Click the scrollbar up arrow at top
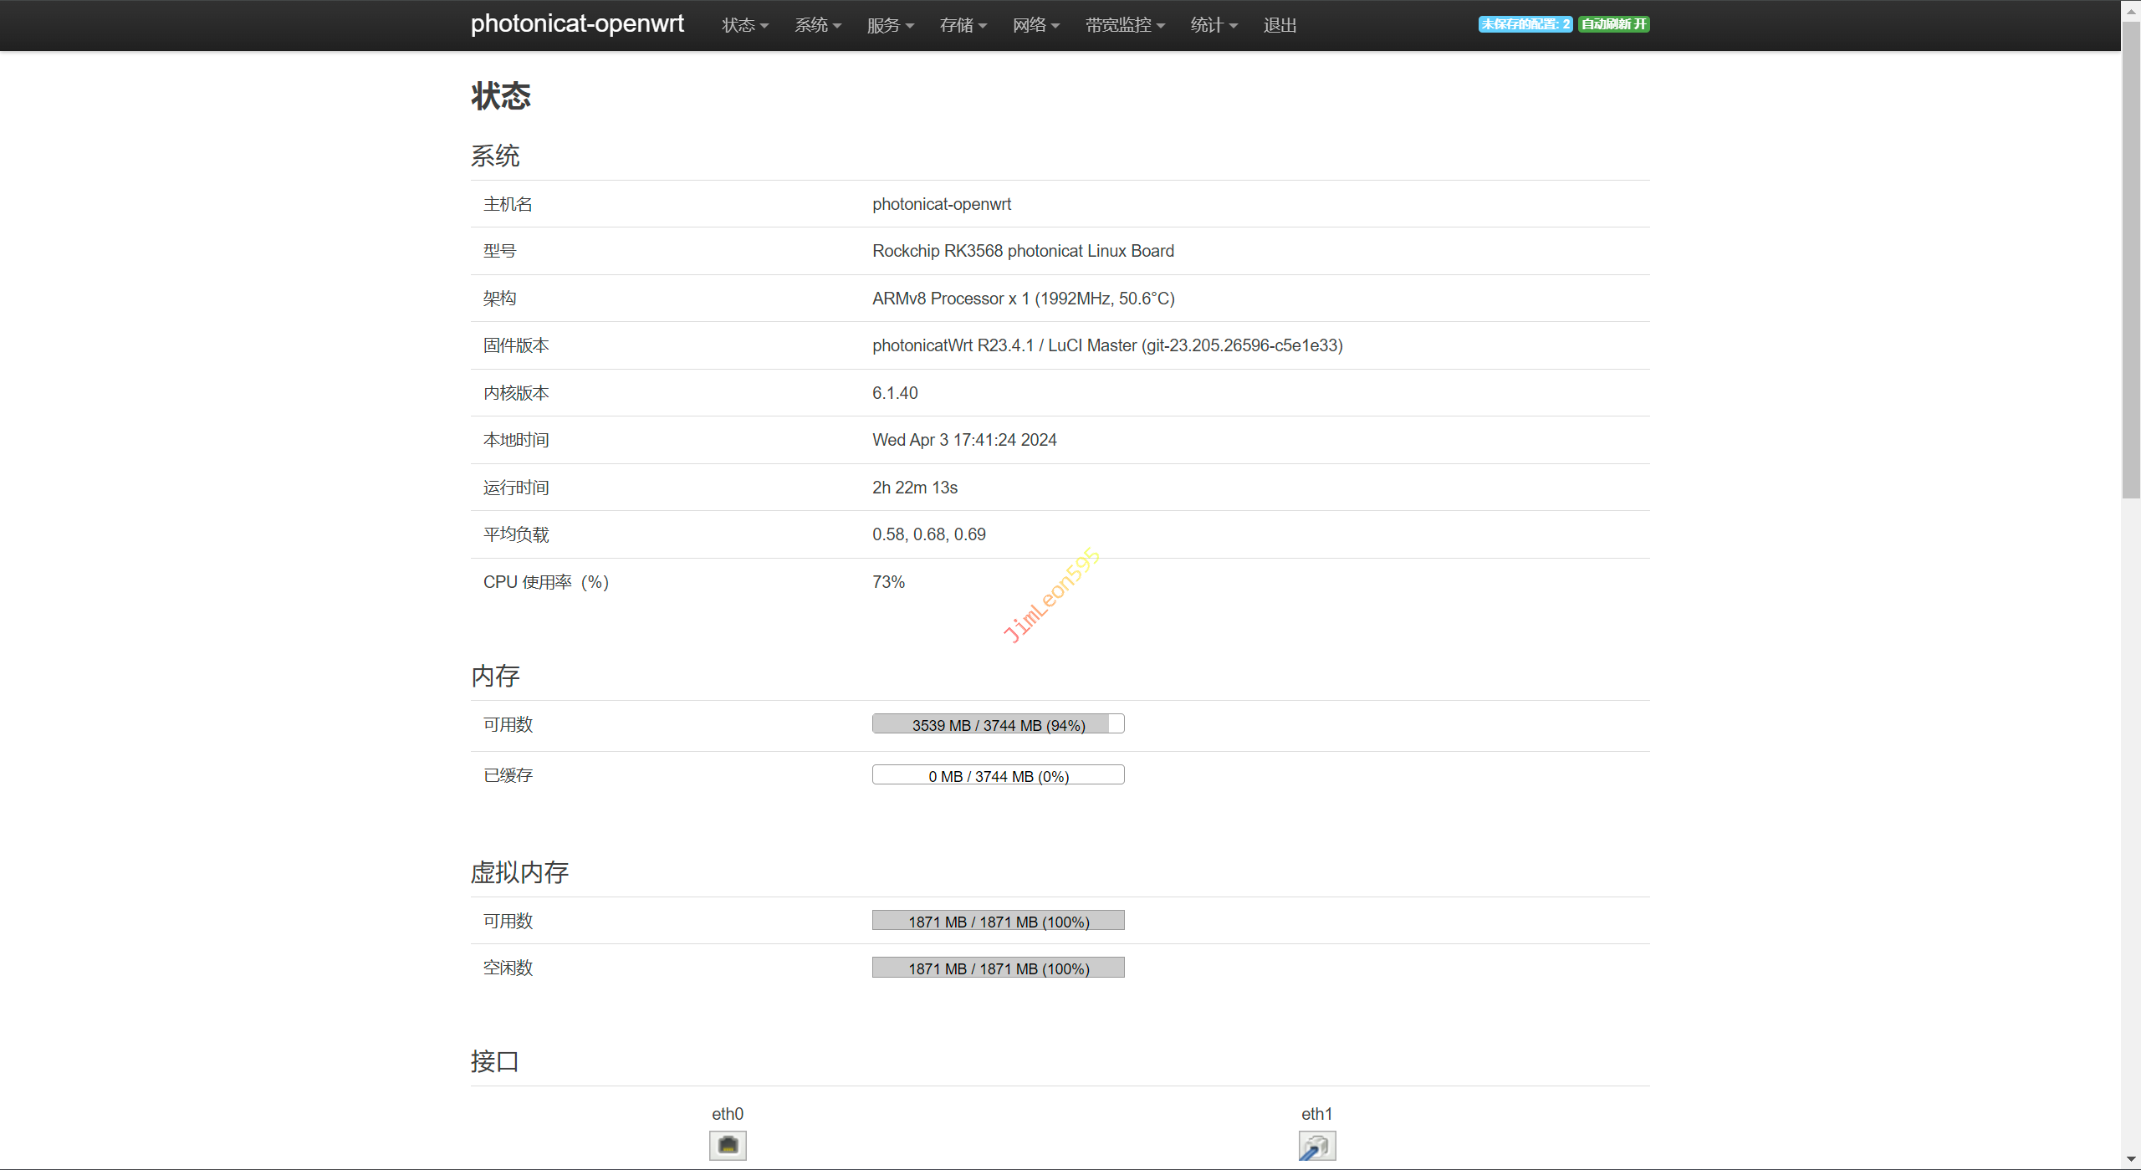The width and height of the screenshot is (2141, 1170). tap(2130, 10)
